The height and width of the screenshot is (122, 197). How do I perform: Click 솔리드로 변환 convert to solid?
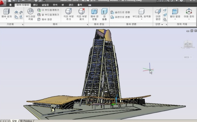[x=120, y=12]
